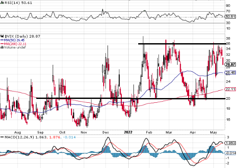Click the MA(200) 22.11 legend text
Viewport: 238px width, 168px height.
15,44
